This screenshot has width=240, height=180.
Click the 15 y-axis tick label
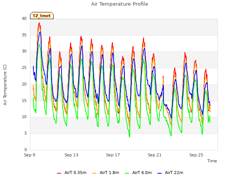pyautogui.click(x=24, y=100)
